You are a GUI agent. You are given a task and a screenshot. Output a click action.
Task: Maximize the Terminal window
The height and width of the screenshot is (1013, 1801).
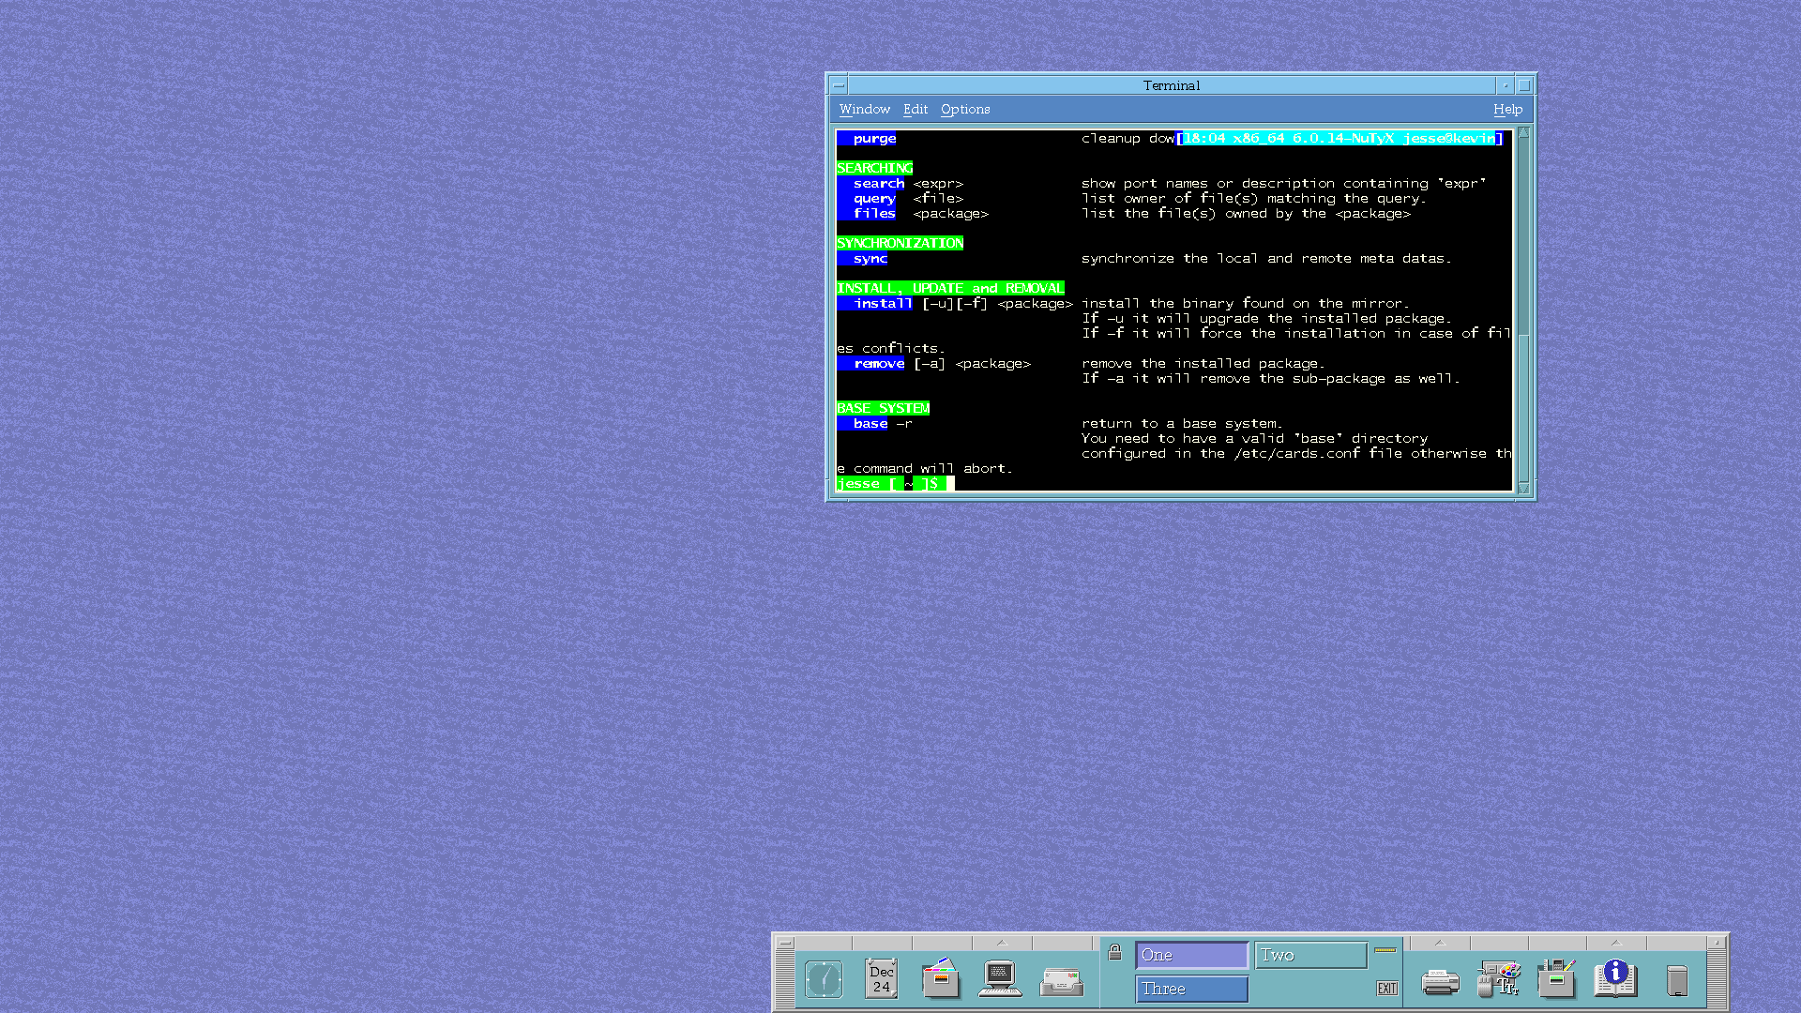click(1524, 85)
